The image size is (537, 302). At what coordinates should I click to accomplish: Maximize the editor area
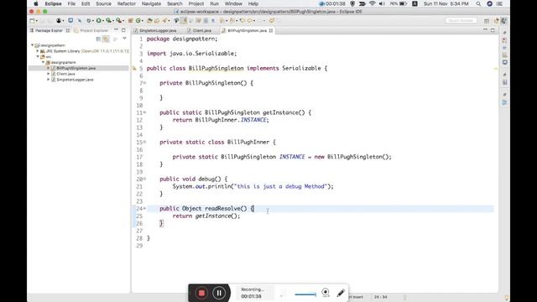pos(493,30)
